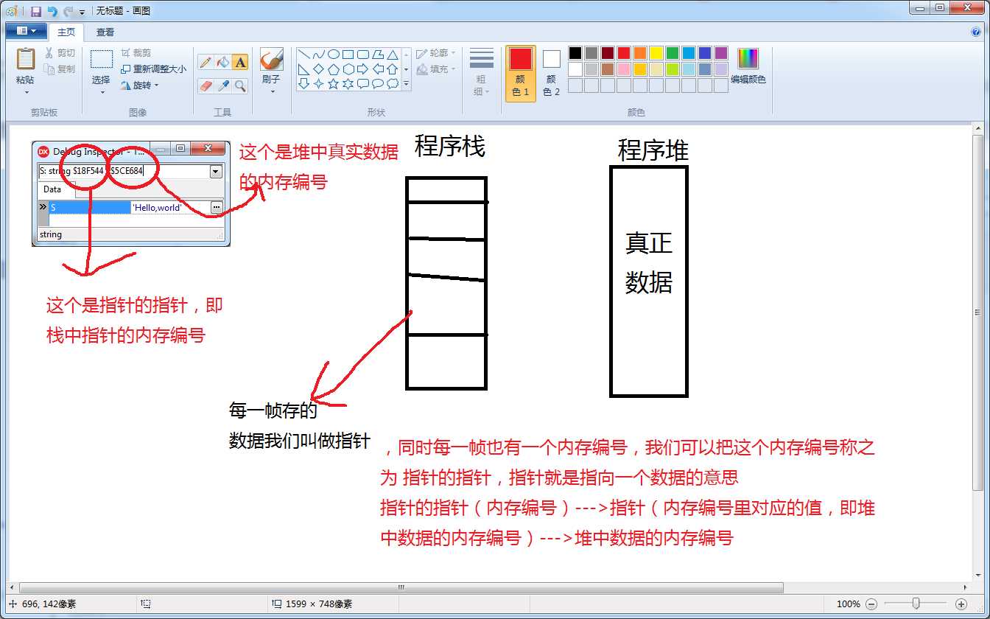Choose the 选择 rectangle selection tool
Screen dimensions: 990x619
coord(101,60)
